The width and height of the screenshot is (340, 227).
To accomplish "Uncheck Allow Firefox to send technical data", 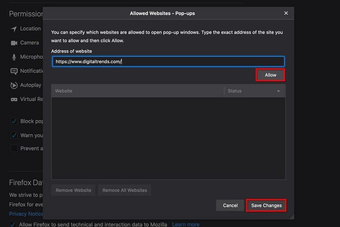I will click(x=13, y=224).
